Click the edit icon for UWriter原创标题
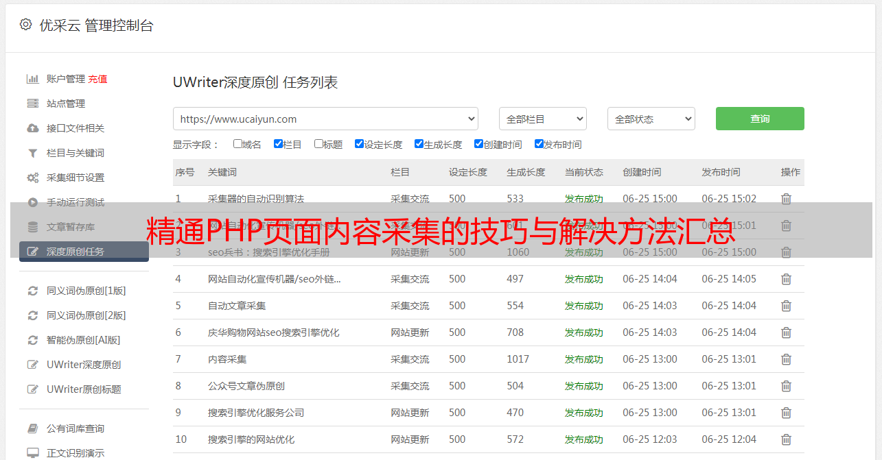Image resolution: width=882 pixels, height=460 pixels. [x=32, y=389]
